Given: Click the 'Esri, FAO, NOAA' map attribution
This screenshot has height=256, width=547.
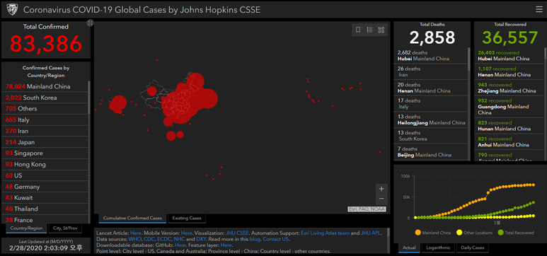Looking at the screenshot, I should (367, 209).
